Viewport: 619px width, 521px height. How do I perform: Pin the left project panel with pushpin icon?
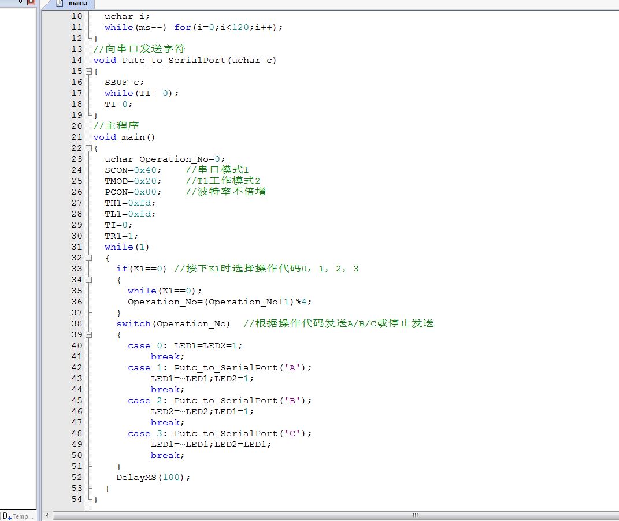21,2
